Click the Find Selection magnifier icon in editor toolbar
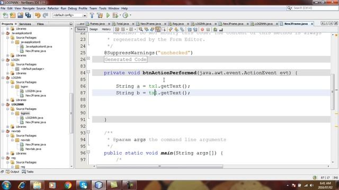 (x=141, y=30)
